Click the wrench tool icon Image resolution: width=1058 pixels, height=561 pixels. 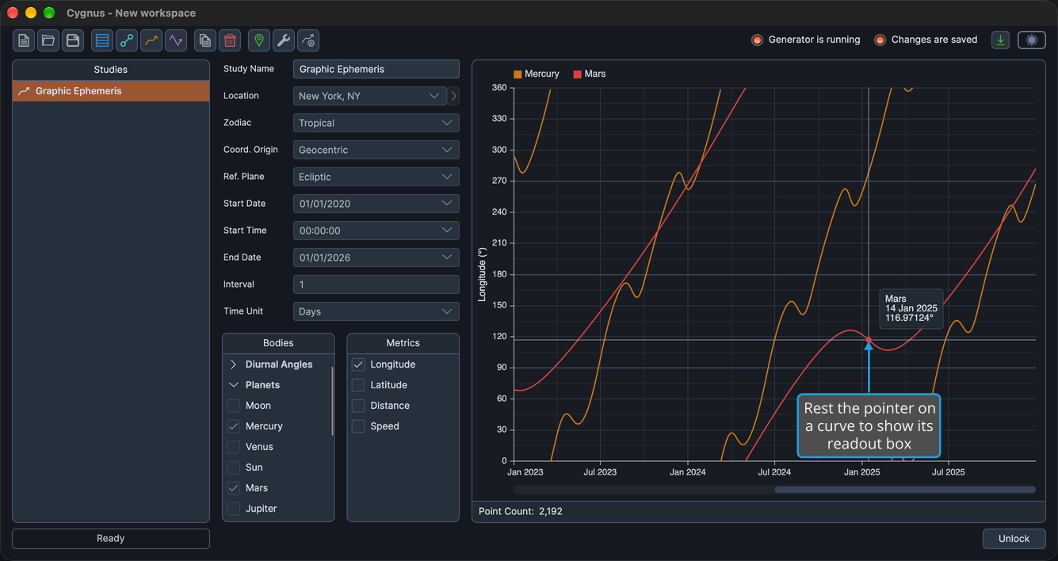pos(284,40)
